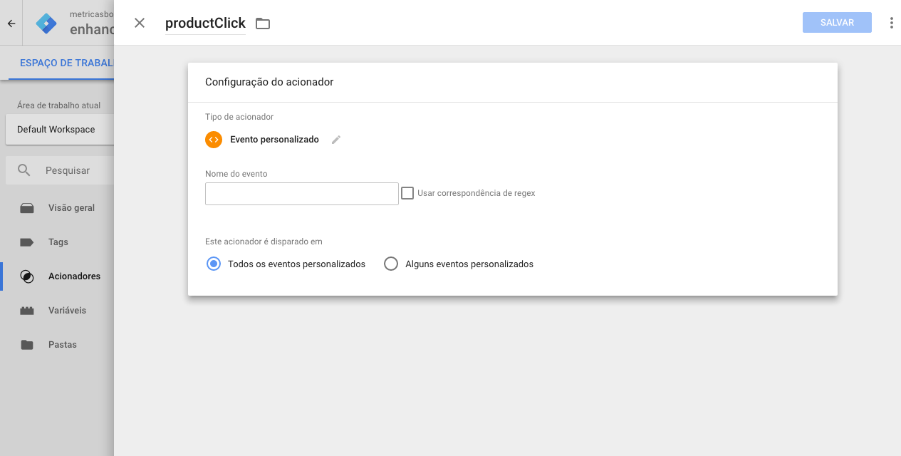Close the productClick trigger panel
The height and width of the screenshot is (456, 901).
click(x=140, y=23)
